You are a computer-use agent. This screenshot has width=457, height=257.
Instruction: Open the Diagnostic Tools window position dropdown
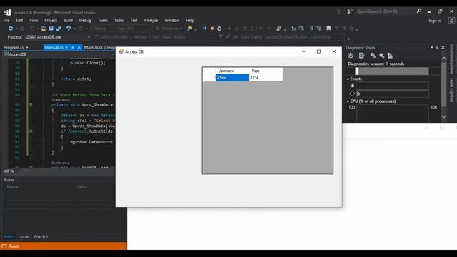pyautogui.click(x=431, y=48)
